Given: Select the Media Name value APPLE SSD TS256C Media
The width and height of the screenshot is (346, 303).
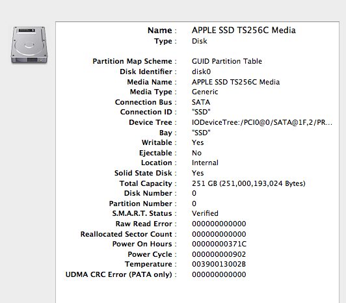Looking at the screenshot, I should tap(235, 82).
